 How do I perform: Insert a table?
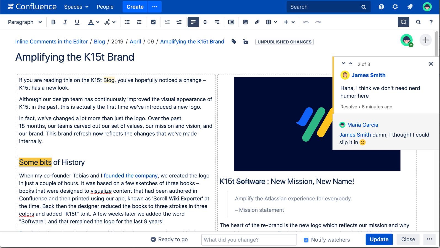coord(269,22)
